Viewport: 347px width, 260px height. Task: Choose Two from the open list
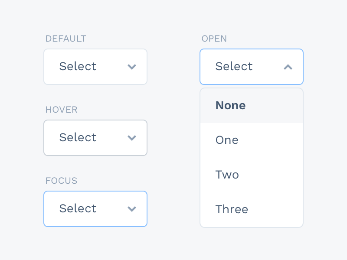227,175
